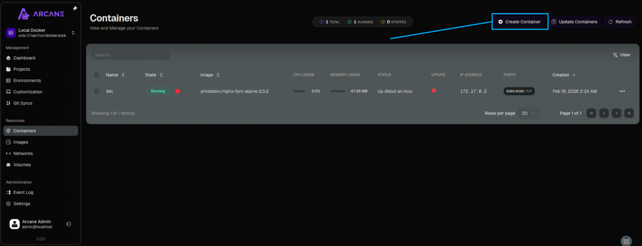Change Rows per page from 20
Image resolution: width=642 pixels, height=246 pixels.
point(528,113)
